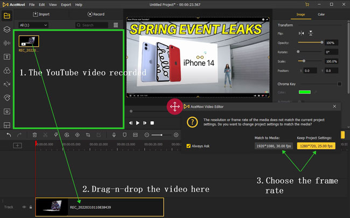This screenshot has width=350, height=218.
Task: Adjust the Rotate slider
Action: 310,52
